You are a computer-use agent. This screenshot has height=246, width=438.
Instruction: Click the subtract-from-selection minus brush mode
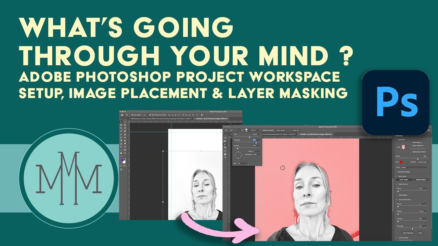[242, 130]
